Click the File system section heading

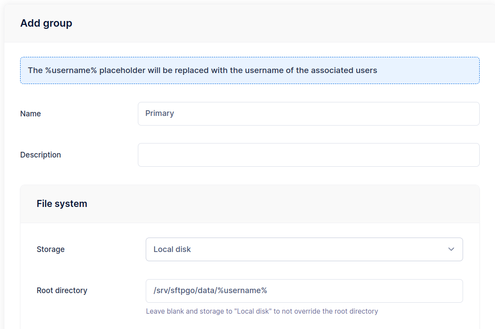[x=62, y=204]
